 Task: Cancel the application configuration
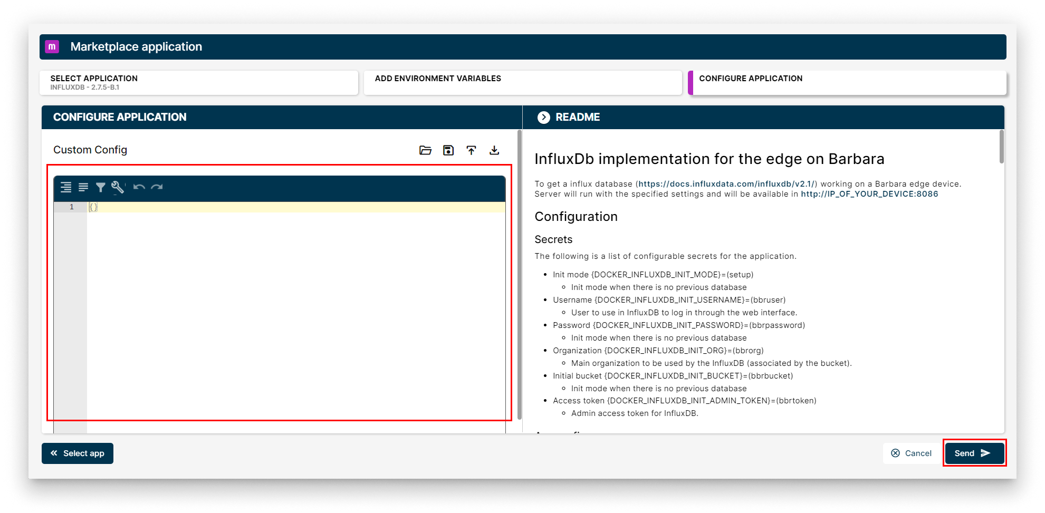(912, 453)
